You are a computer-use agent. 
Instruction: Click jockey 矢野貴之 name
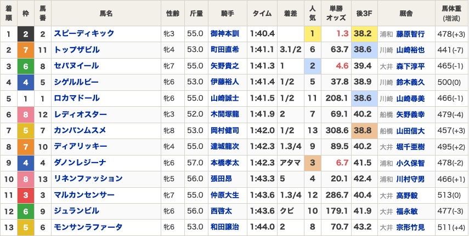click(x=225, y=66)
